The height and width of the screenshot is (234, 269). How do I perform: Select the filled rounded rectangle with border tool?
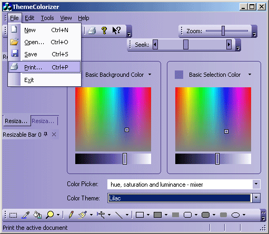(205, 215)
